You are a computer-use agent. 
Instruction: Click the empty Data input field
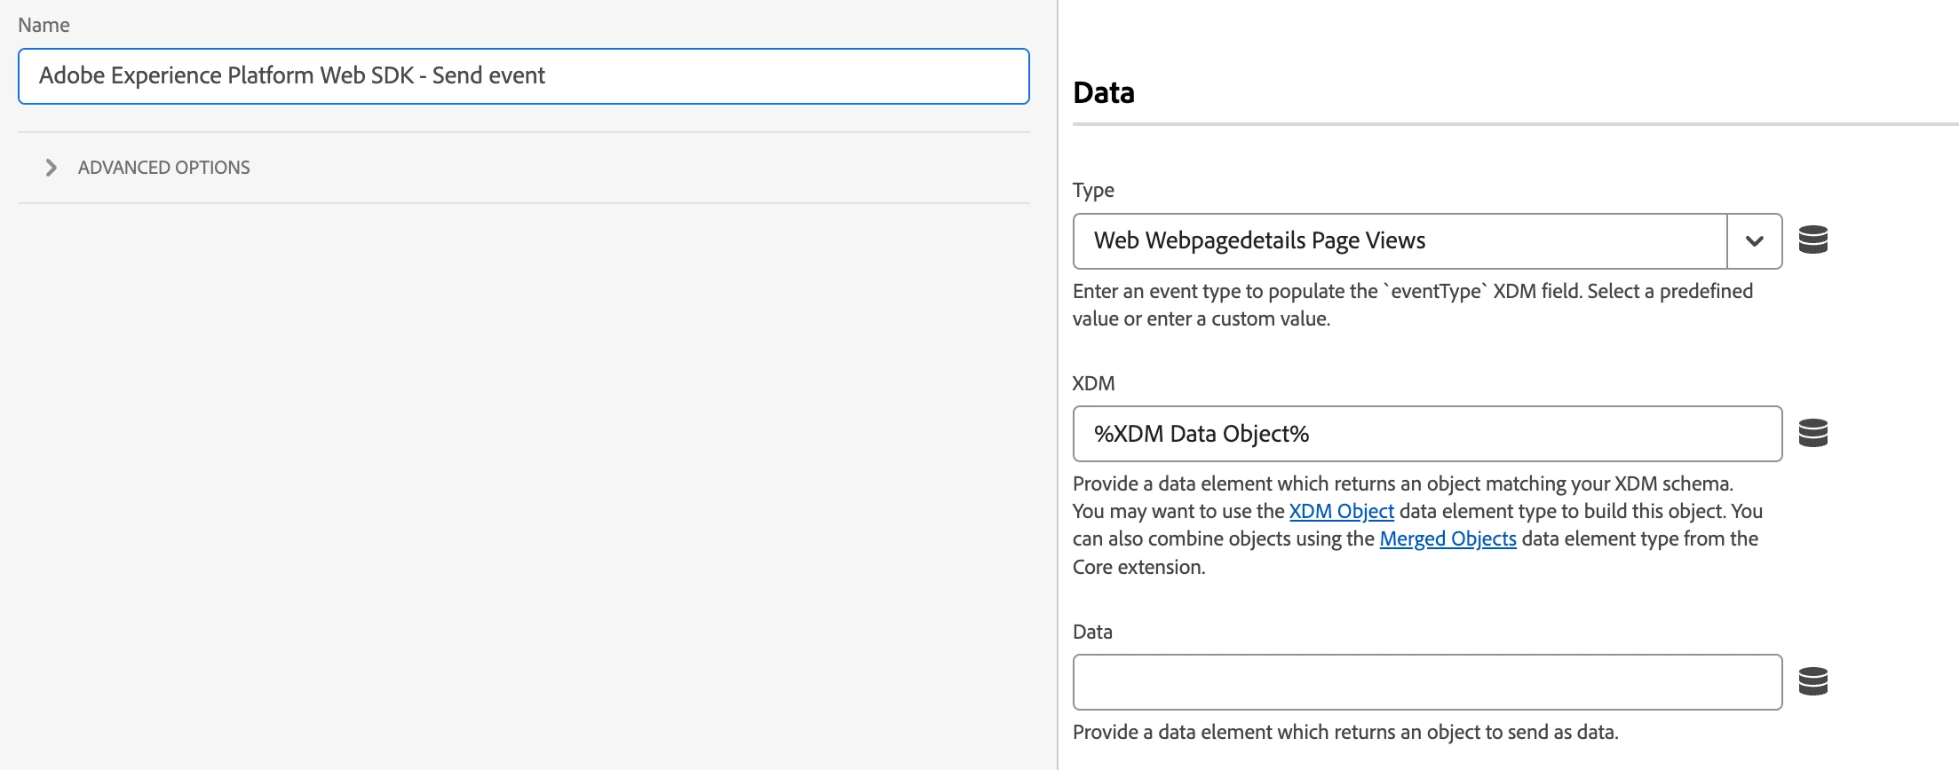pos(1427,682)
